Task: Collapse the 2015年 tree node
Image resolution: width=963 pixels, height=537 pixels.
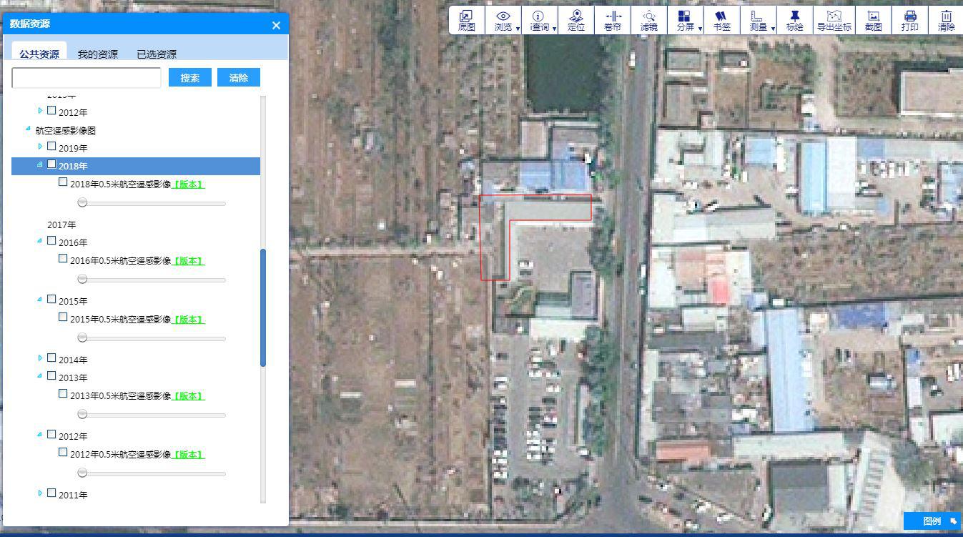Action: (40, 300)
